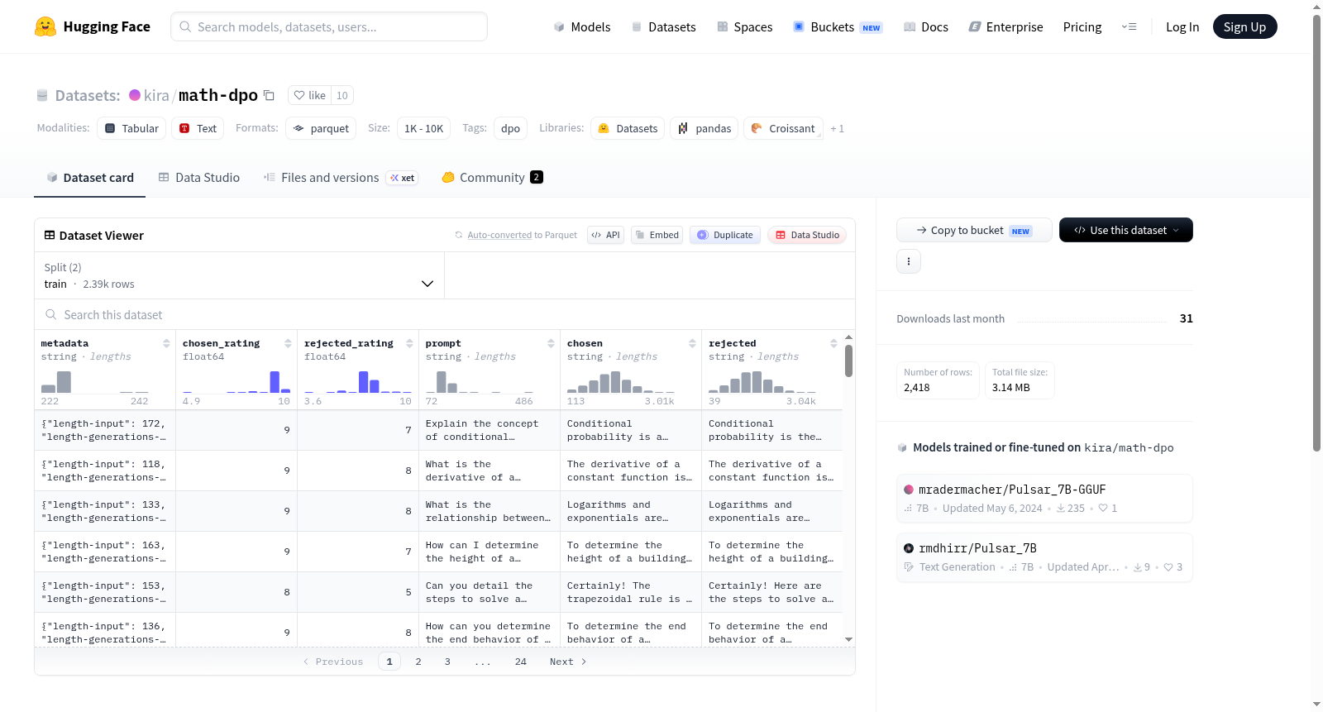The width and height of the screenshot is (1323, 712).
Task: Click the Hugging Face logo icon
Action: [45, 26]
